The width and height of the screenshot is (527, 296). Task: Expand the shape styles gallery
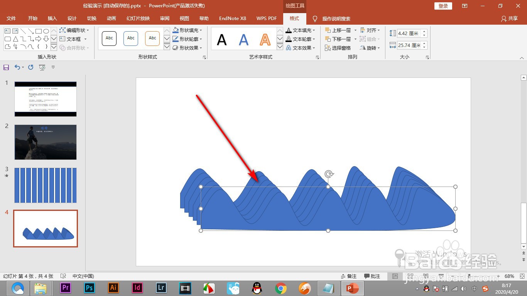coord(167,47)
